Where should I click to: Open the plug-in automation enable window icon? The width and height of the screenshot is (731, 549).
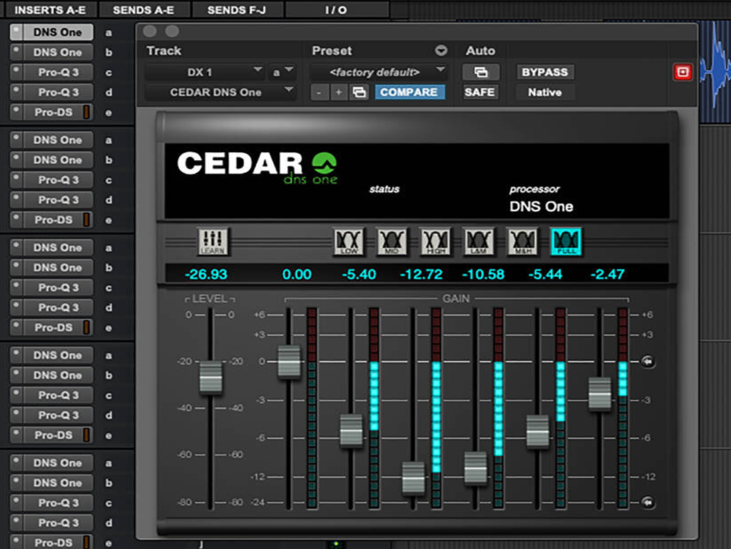[x=481, y=72]
